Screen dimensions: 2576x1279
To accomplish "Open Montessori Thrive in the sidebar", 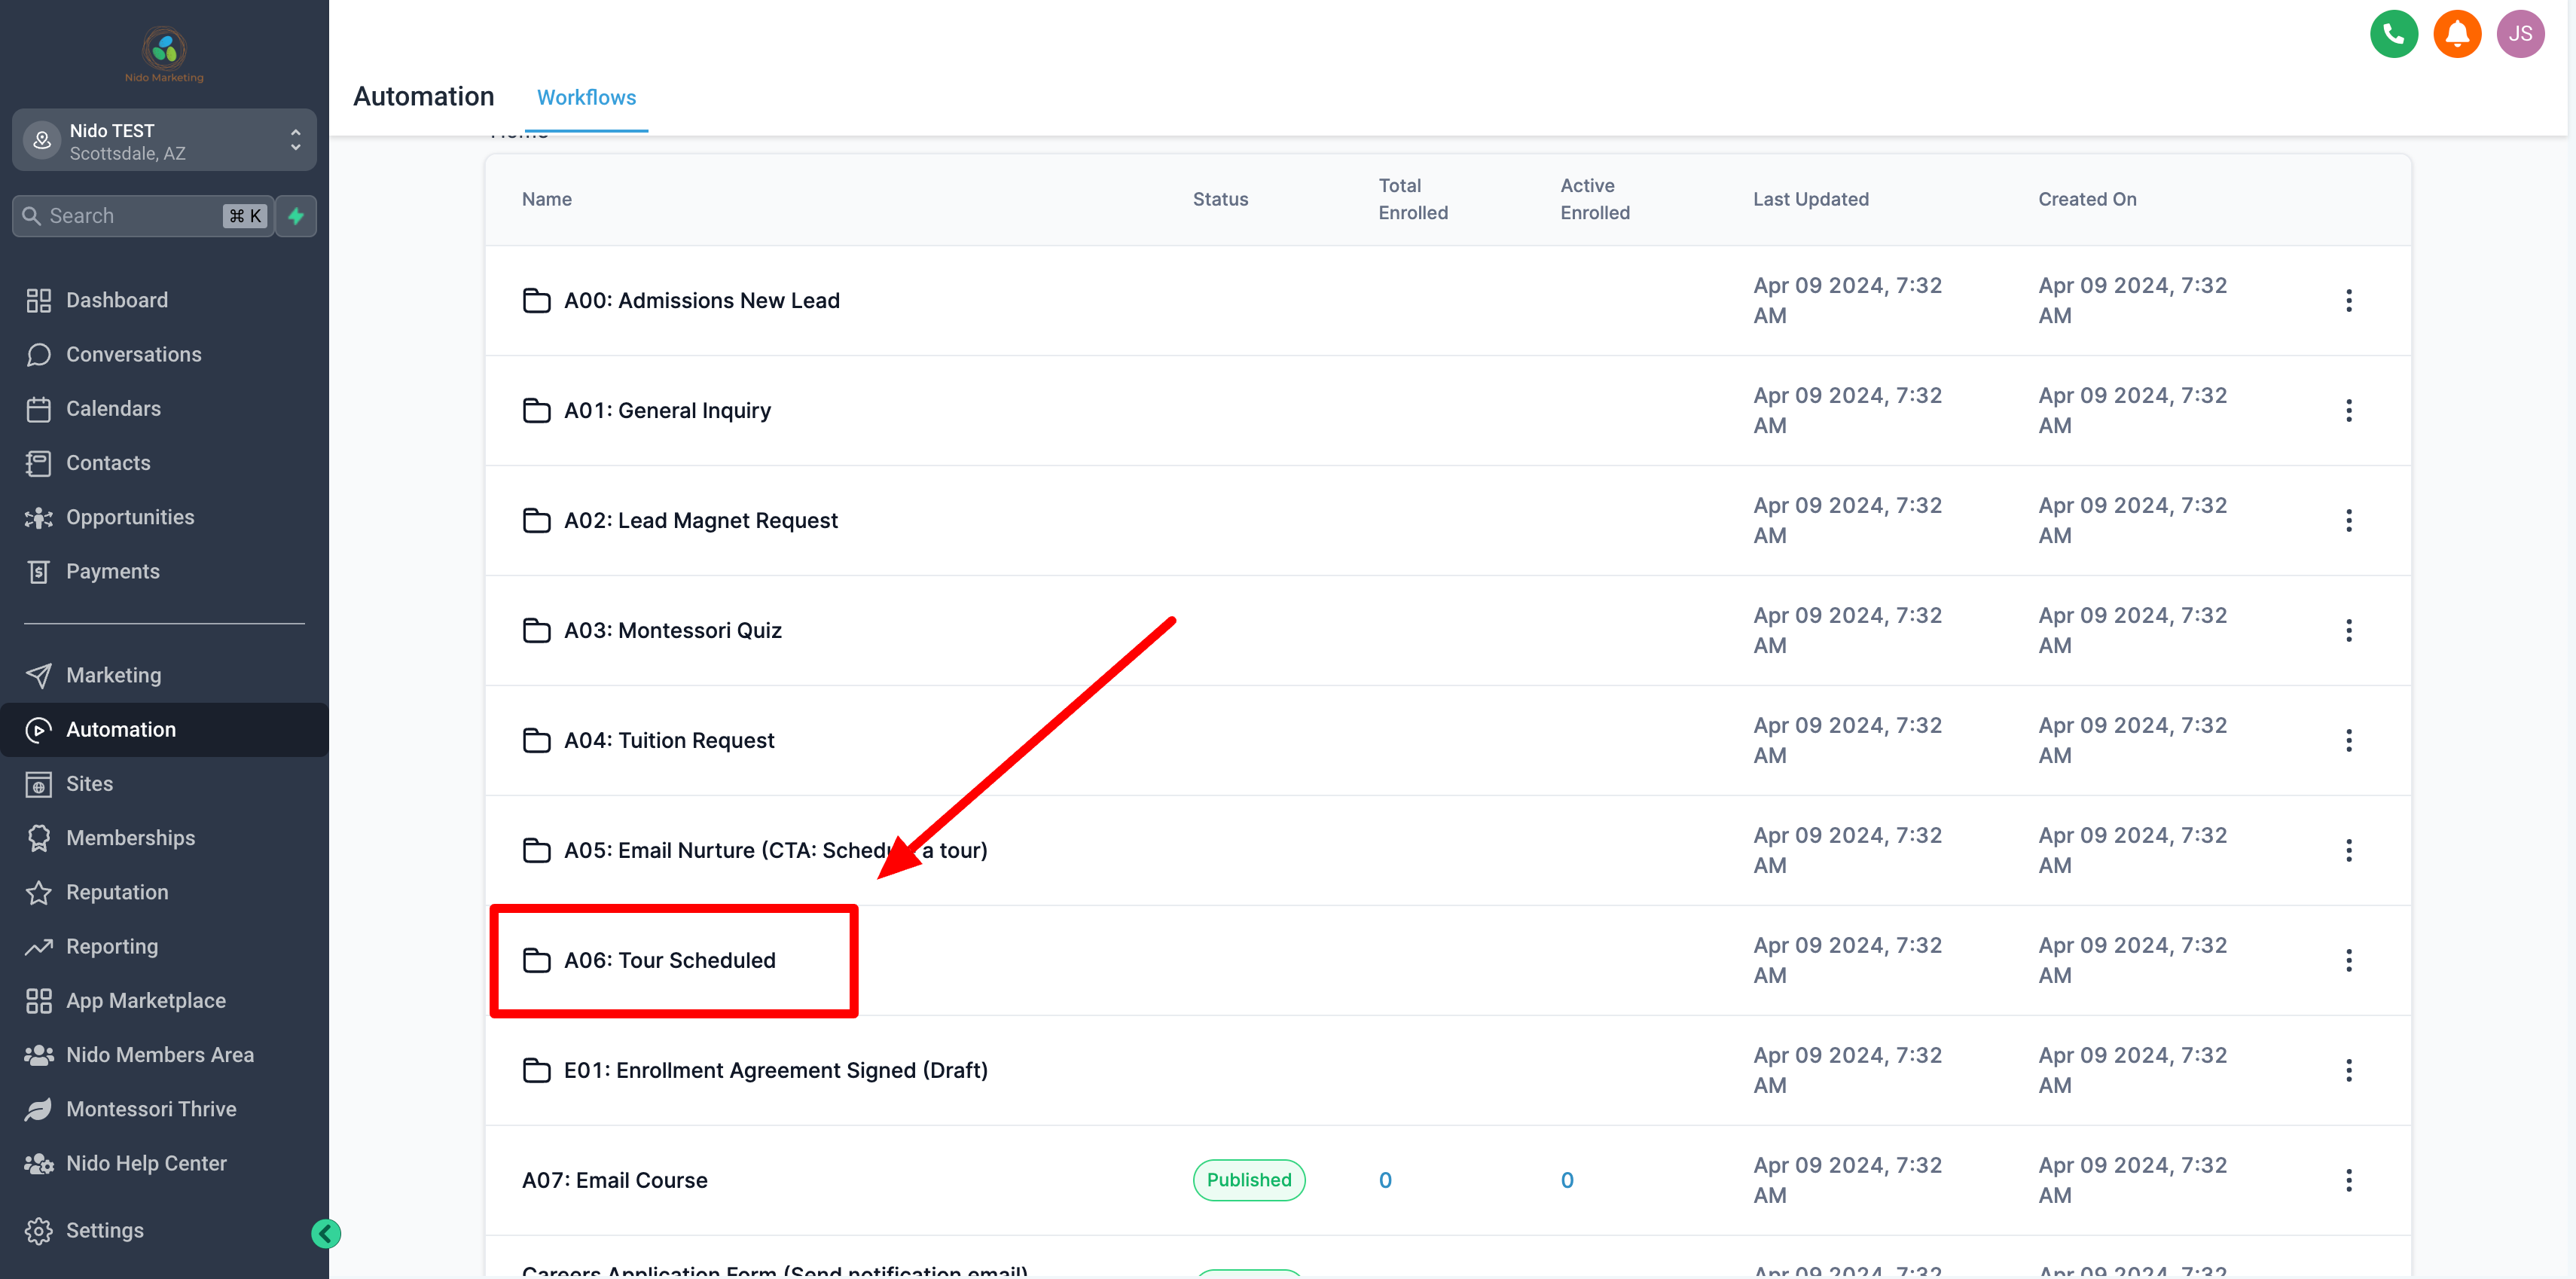I will 164,1108.
